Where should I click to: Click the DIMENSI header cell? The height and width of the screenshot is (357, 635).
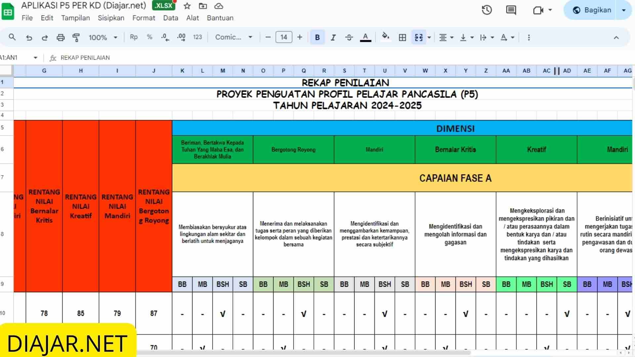tap(402, 128)
